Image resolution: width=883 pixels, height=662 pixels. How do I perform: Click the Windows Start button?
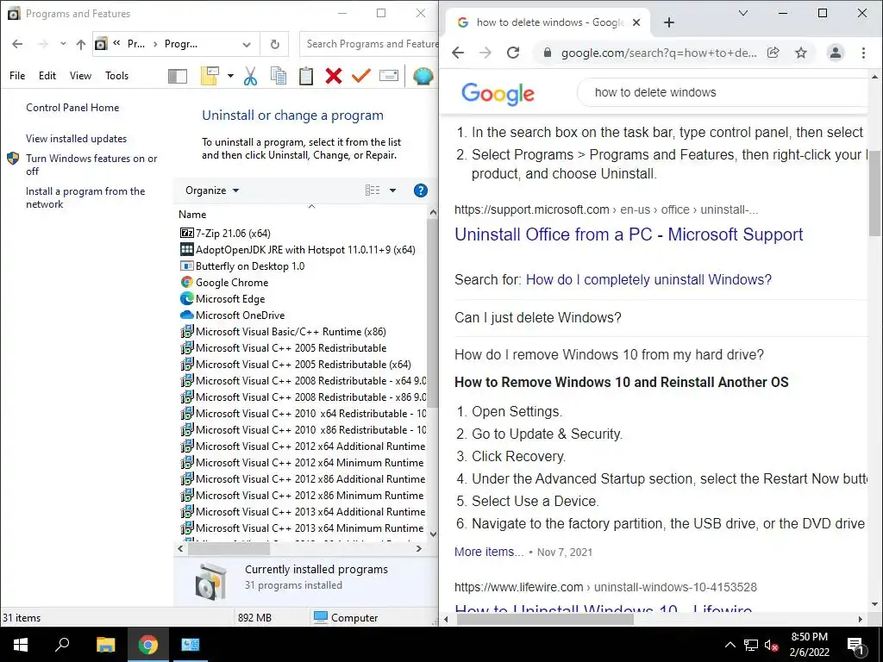pyautogui.click(x=21, y=645)
